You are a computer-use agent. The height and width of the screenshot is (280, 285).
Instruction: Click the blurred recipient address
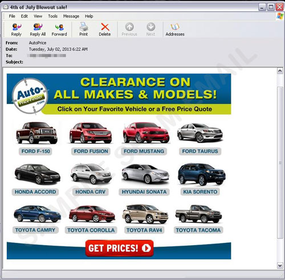[x=47, y=55]
